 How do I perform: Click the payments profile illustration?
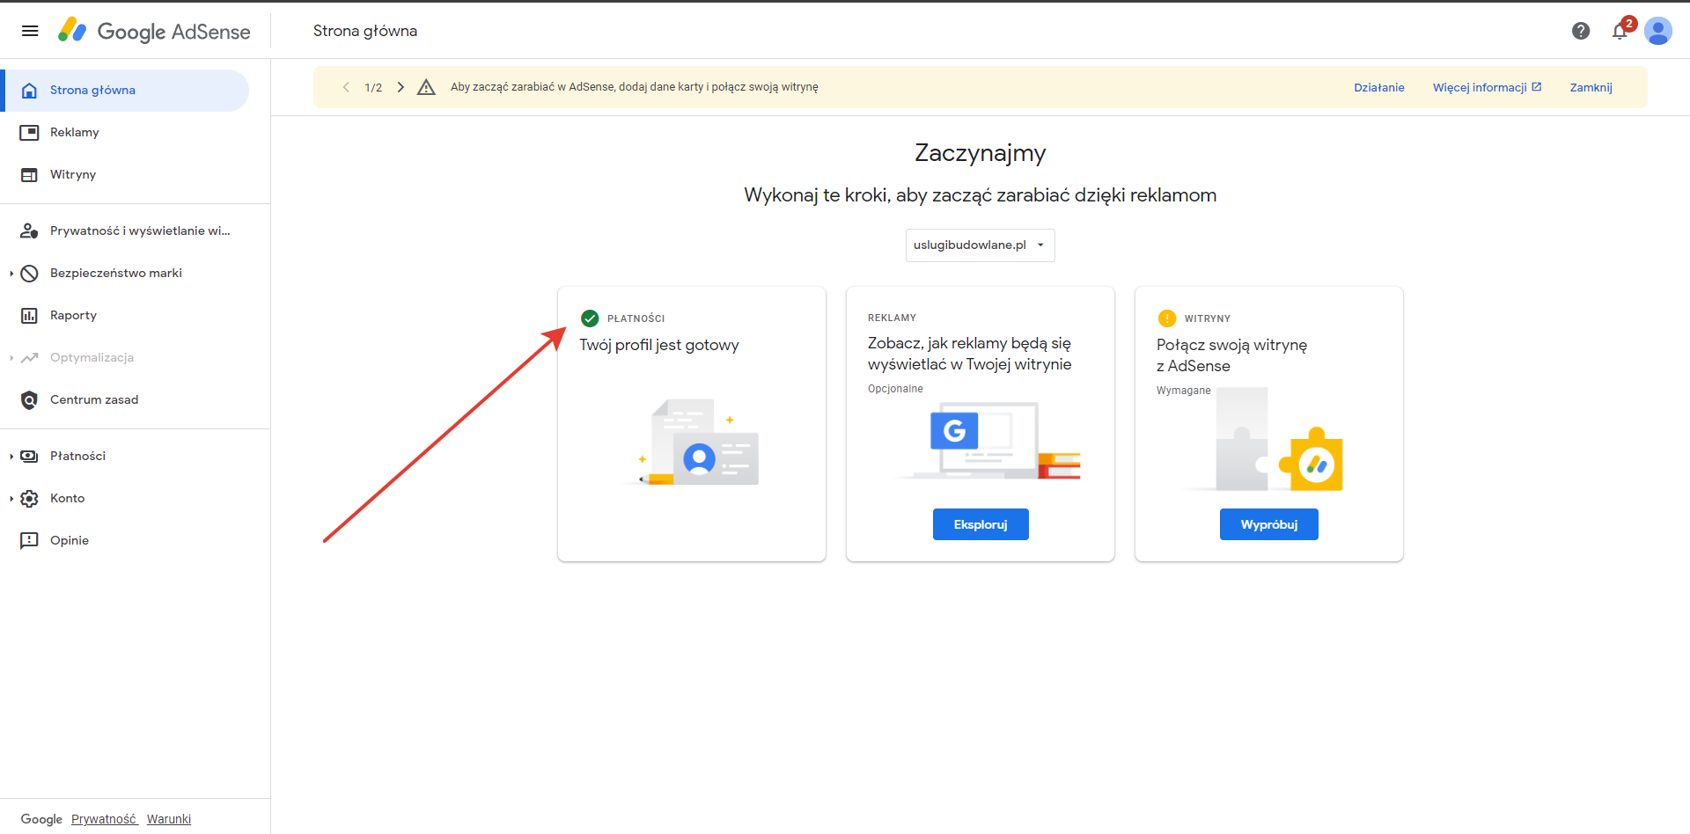[x=692, y=443]
